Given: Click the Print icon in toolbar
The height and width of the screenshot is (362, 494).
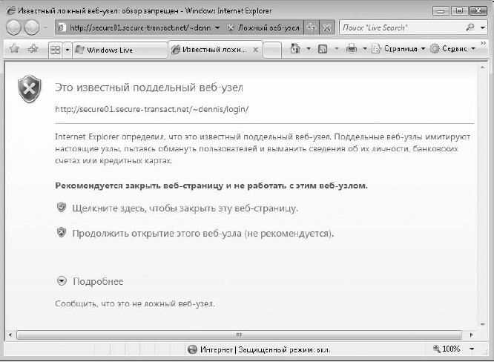Looking at the screenshot, I should point(352,50).
